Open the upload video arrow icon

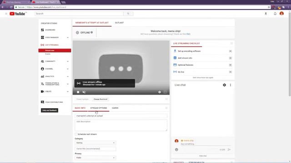[266, 14]
